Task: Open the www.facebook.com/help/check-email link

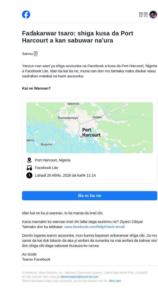Action: point(94,227)
